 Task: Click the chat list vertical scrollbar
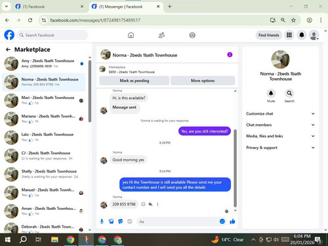90,91
